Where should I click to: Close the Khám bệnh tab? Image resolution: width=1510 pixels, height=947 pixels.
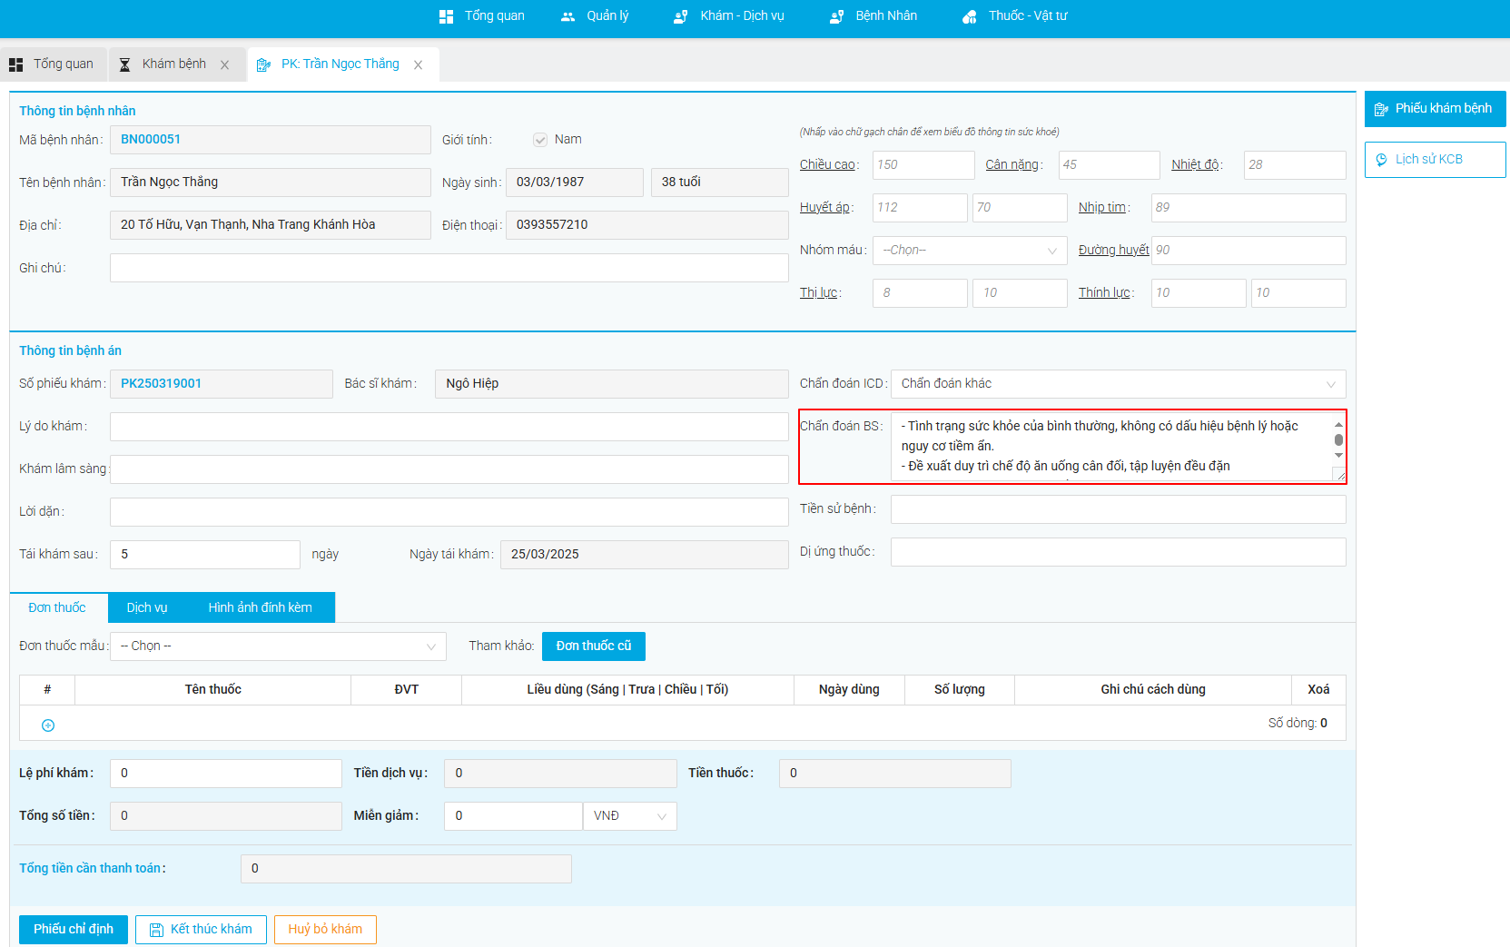(x=224, y=64)
